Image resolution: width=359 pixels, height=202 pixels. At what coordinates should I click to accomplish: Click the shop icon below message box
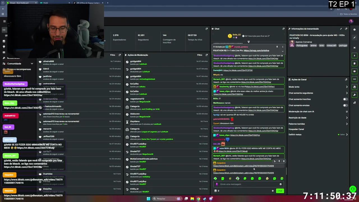point(215,191)
